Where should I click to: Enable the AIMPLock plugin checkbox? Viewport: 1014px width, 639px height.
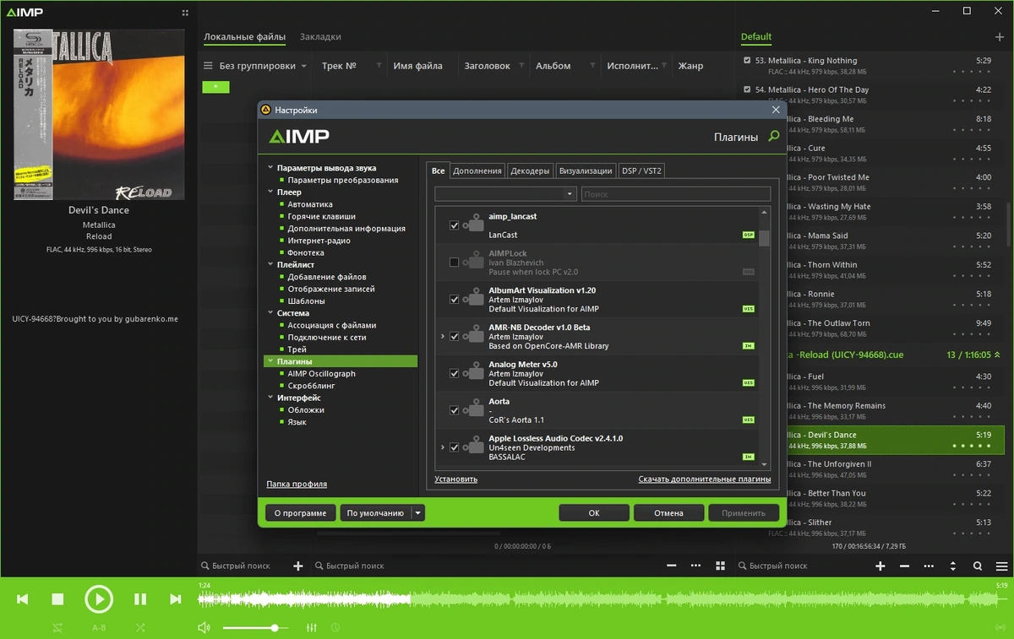click(x=455, y=263)
